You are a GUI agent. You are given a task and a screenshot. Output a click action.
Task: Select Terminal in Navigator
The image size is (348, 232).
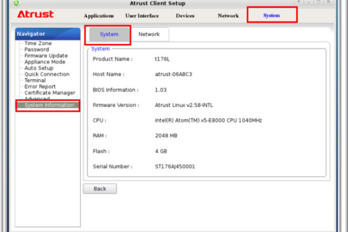pyautogui.click(x=35, y=80)
